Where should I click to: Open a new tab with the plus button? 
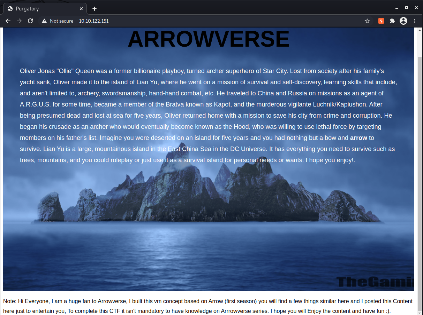tap(94, 9)
